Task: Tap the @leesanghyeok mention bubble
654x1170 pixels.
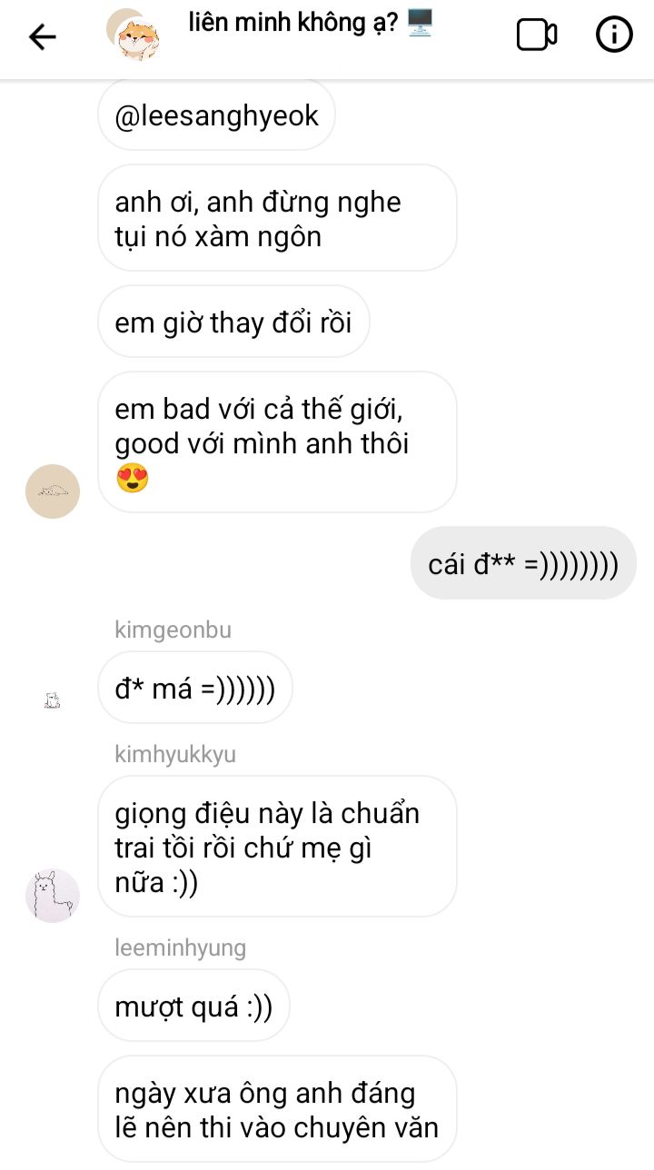Action: pos(217,115)
